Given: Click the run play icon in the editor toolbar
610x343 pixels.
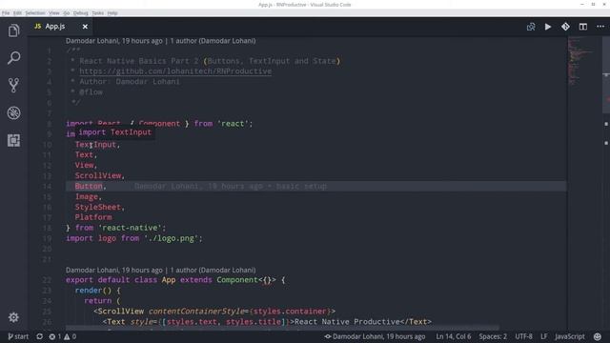Looking at the screenshot, I should [548, 27].
